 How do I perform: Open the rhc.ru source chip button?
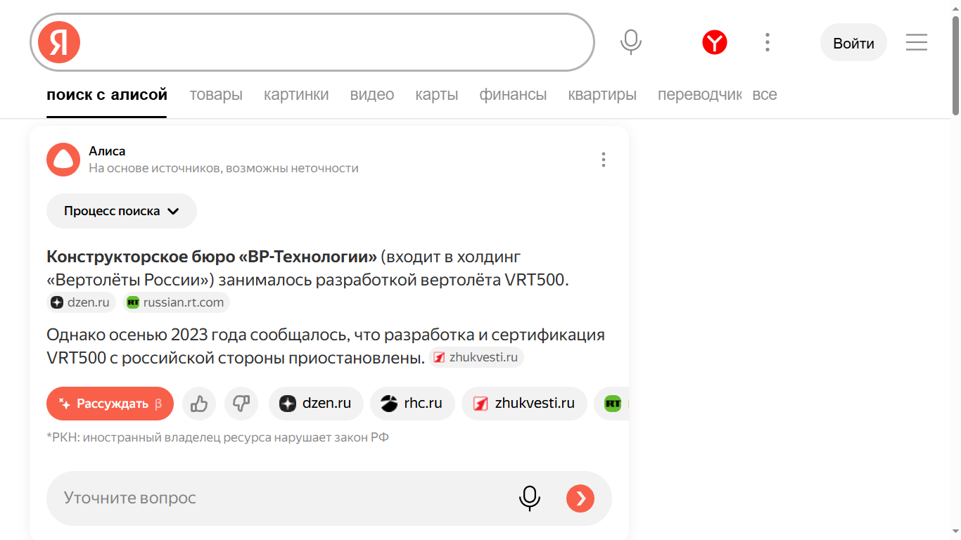412,404
